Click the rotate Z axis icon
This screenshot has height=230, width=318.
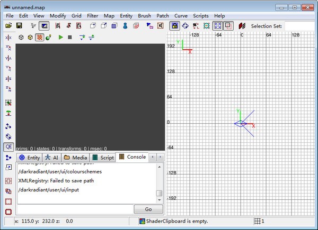pyautogui.click(x=8, y=88)
